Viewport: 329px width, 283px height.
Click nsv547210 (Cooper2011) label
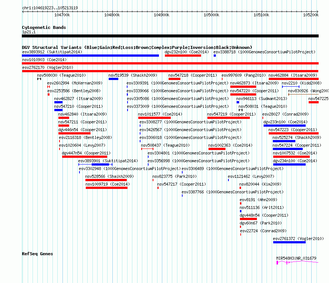click(78, 106)
